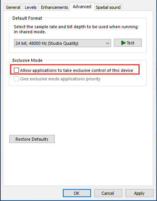Image resolution: width=157 pixels, height=201 pixels.
Task: Go to the Enhancements tab
Action: (54, 7)
